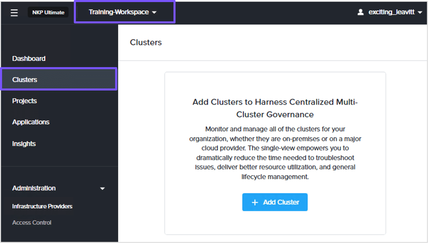Click the plus icon on Add Cluster
This screenshot has height=243, width=428.
[x=255, y=202]
